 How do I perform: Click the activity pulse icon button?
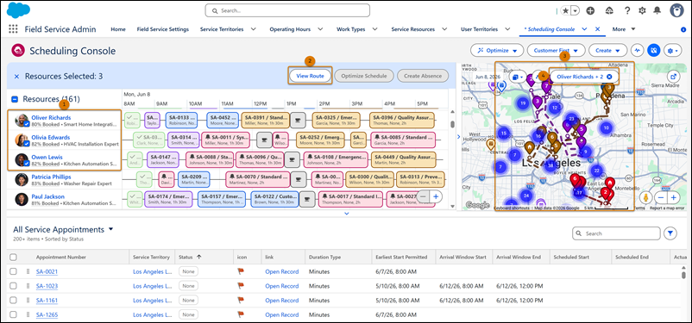point(637,51)
